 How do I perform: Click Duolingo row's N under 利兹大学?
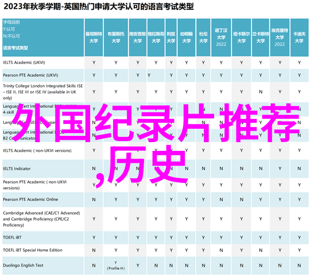171,266
